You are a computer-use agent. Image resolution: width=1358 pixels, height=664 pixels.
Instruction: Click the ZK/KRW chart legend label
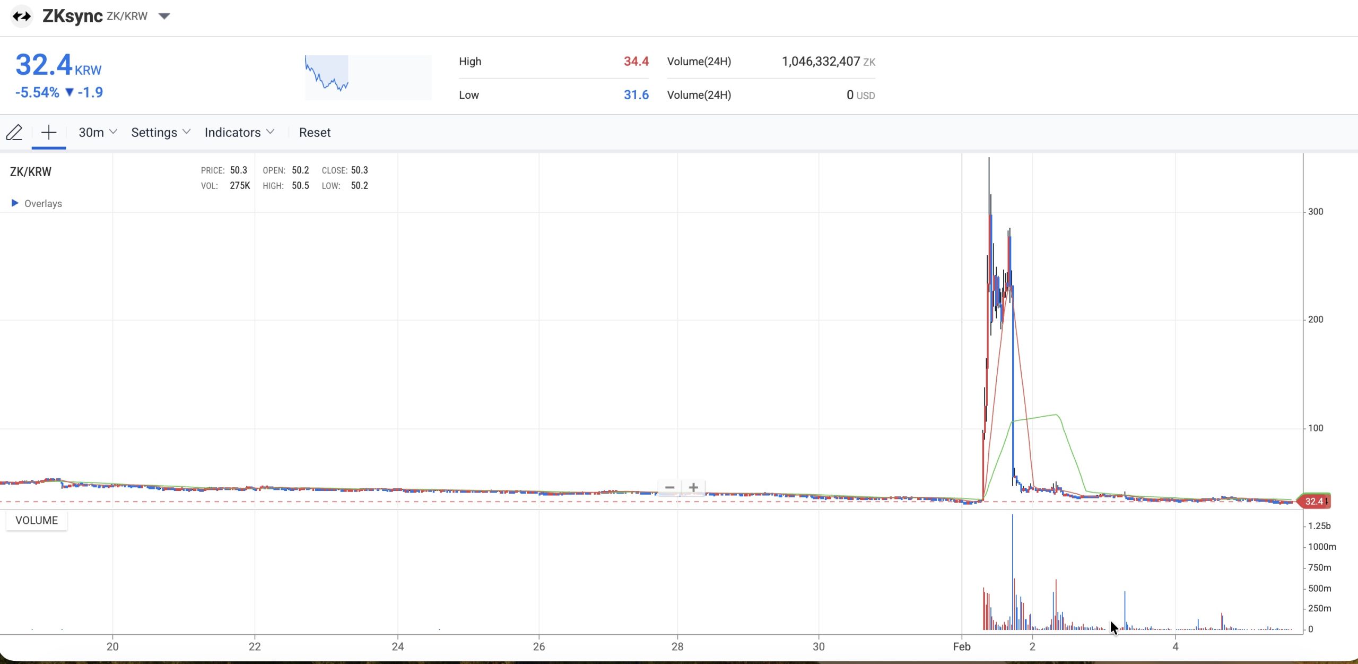(x=31, y=172)
